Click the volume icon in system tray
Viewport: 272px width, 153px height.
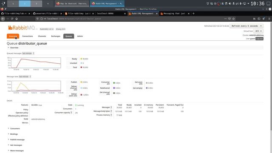pos(230,3)
